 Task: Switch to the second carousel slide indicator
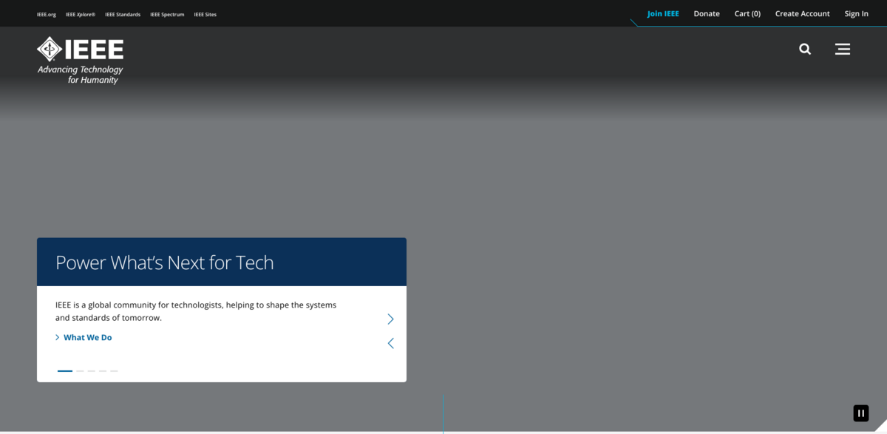[x=80, y=371]
